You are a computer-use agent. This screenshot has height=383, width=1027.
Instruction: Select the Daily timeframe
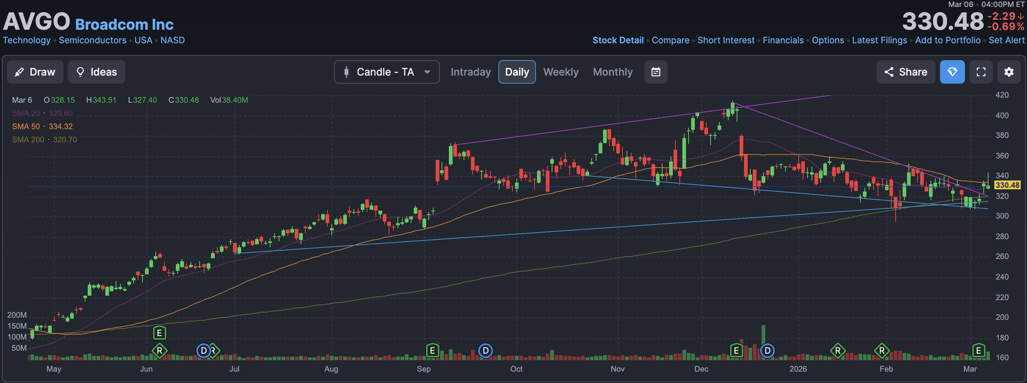[517, 72]
